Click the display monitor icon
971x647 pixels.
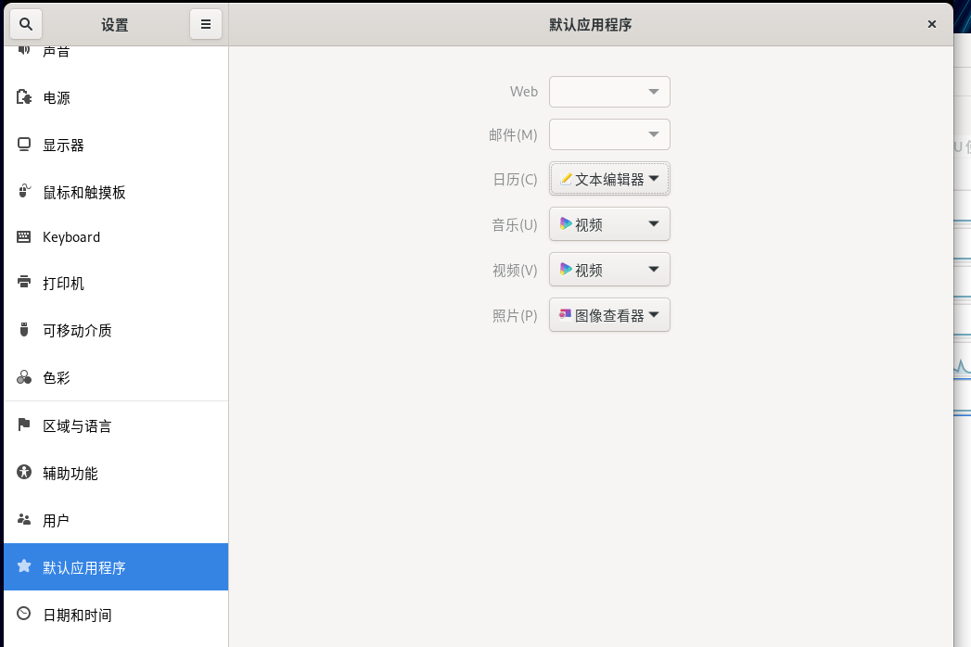tap(24, 145)
